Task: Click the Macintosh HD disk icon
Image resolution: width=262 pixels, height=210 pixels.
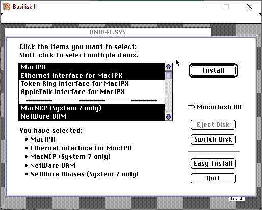Action: point(191,107)
